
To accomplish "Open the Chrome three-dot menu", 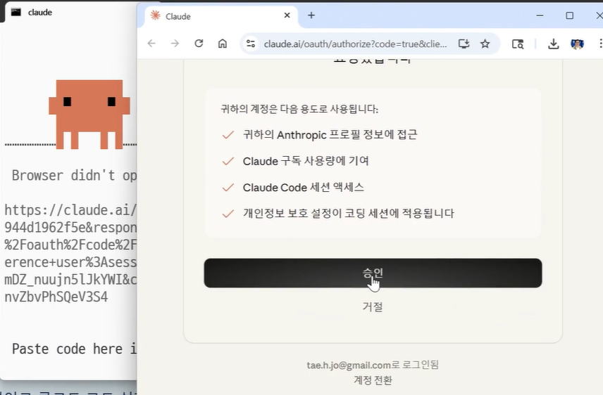I will [600, 44].
